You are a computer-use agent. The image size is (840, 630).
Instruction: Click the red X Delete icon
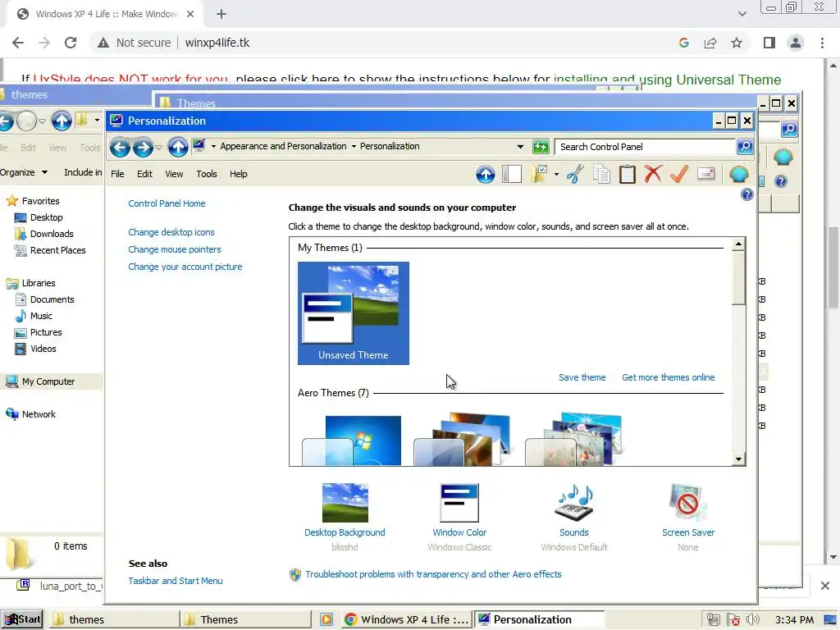coord(652,174)
